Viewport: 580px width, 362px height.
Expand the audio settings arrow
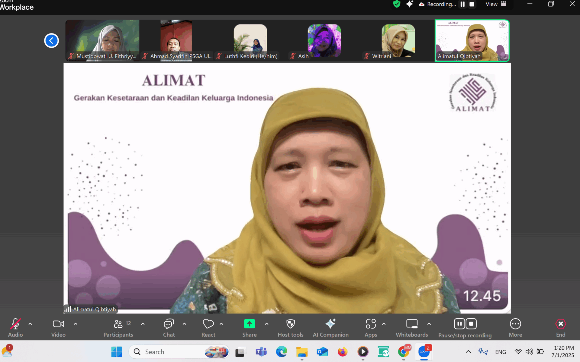[x=30, y=324]
